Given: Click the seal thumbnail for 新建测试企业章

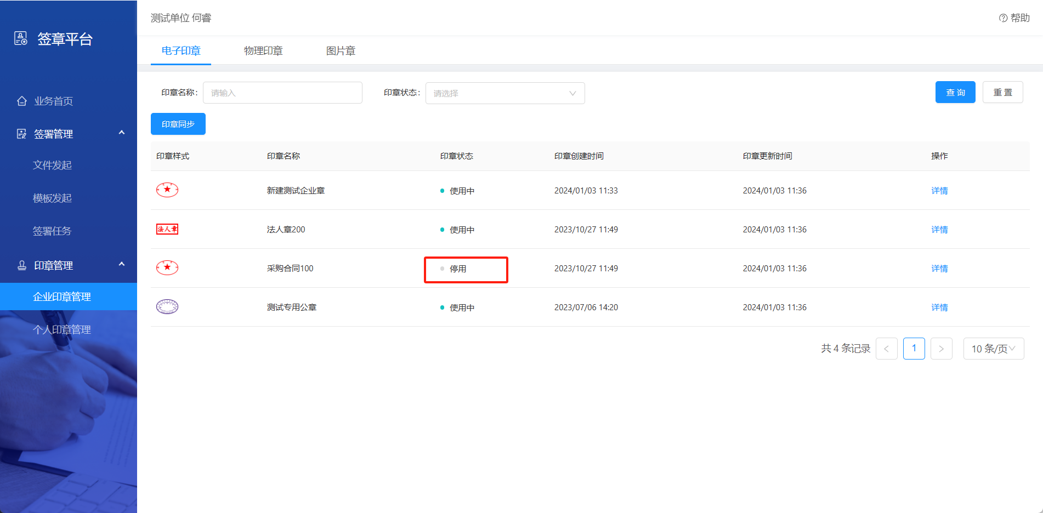Looking at the screenshot, I should [167, 190].
